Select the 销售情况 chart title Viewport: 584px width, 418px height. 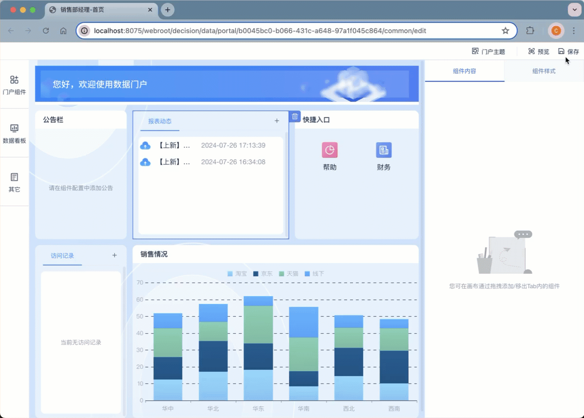[154, 254]
